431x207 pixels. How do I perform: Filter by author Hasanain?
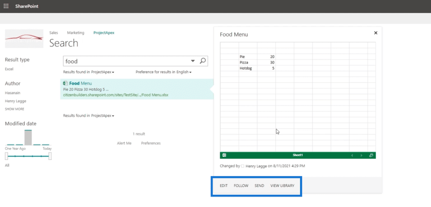coord(13,93)
